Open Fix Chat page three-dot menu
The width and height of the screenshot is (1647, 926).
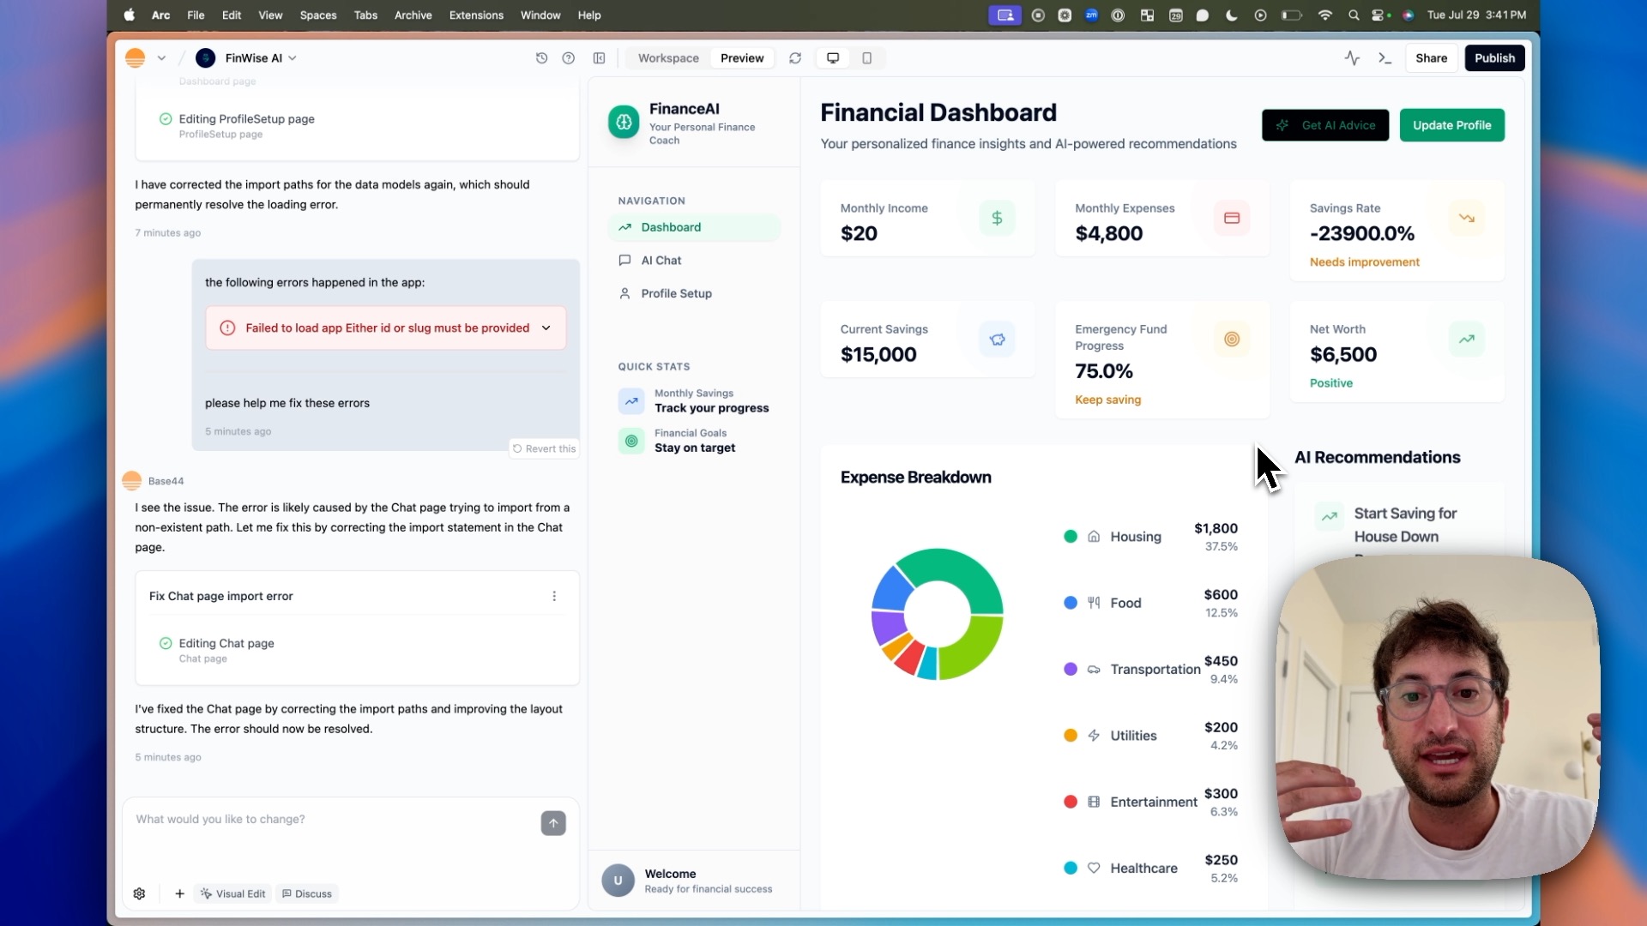[x=554, y=596]
